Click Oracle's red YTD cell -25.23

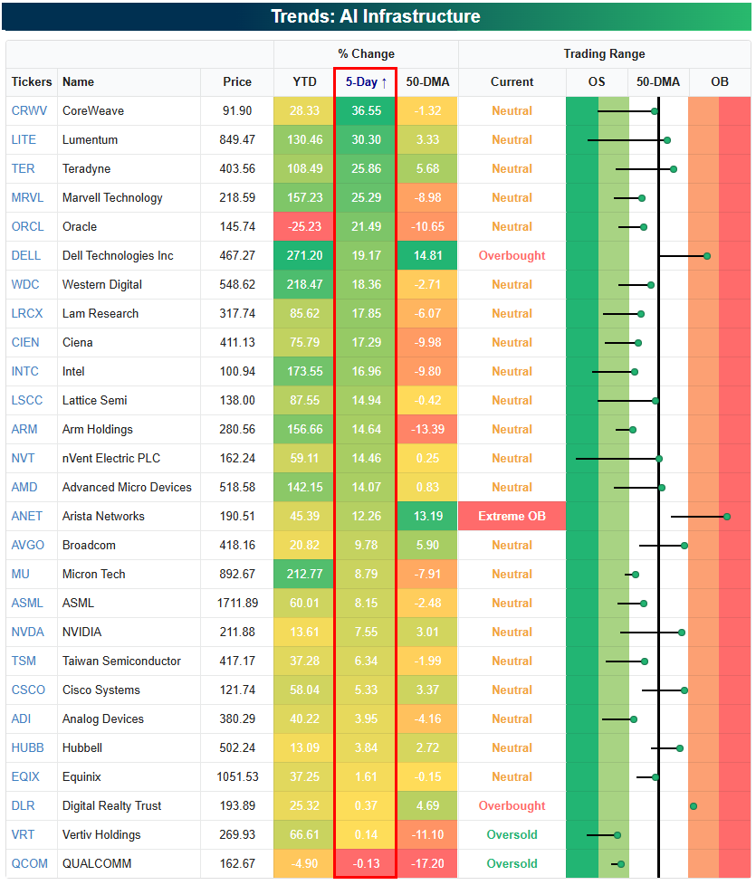pos(304,226)
